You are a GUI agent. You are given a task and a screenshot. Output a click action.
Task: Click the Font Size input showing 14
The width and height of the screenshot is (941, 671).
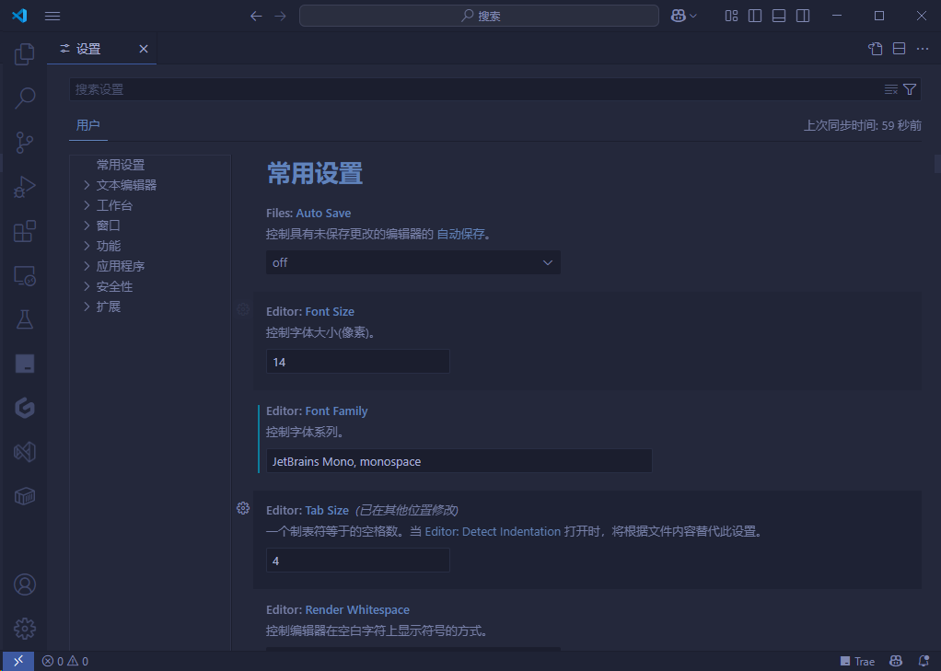pyautogui.click(x=357, y=362)
